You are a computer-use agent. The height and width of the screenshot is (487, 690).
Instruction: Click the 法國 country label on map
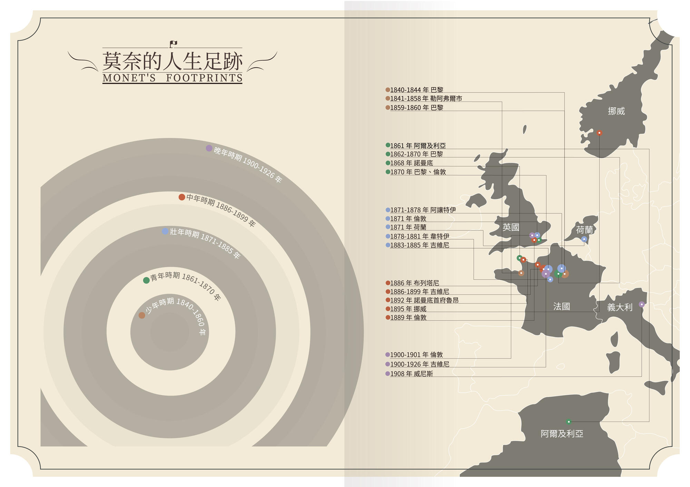[x=561, y=306]
